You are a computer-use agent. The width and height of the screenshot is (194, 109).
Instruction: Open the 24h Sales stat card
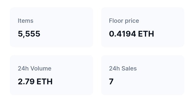[x=143, y=75]
